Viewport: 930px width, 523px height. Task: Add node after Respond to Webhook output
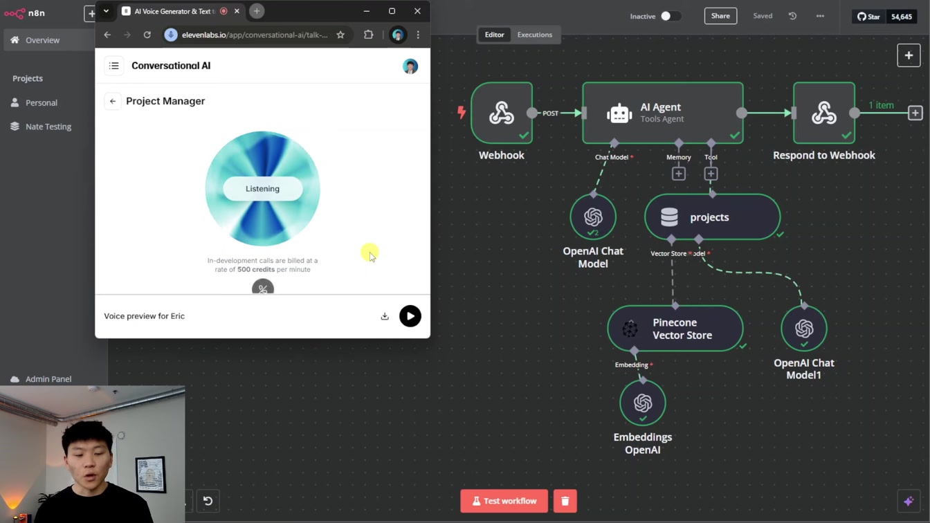point(915,113)
